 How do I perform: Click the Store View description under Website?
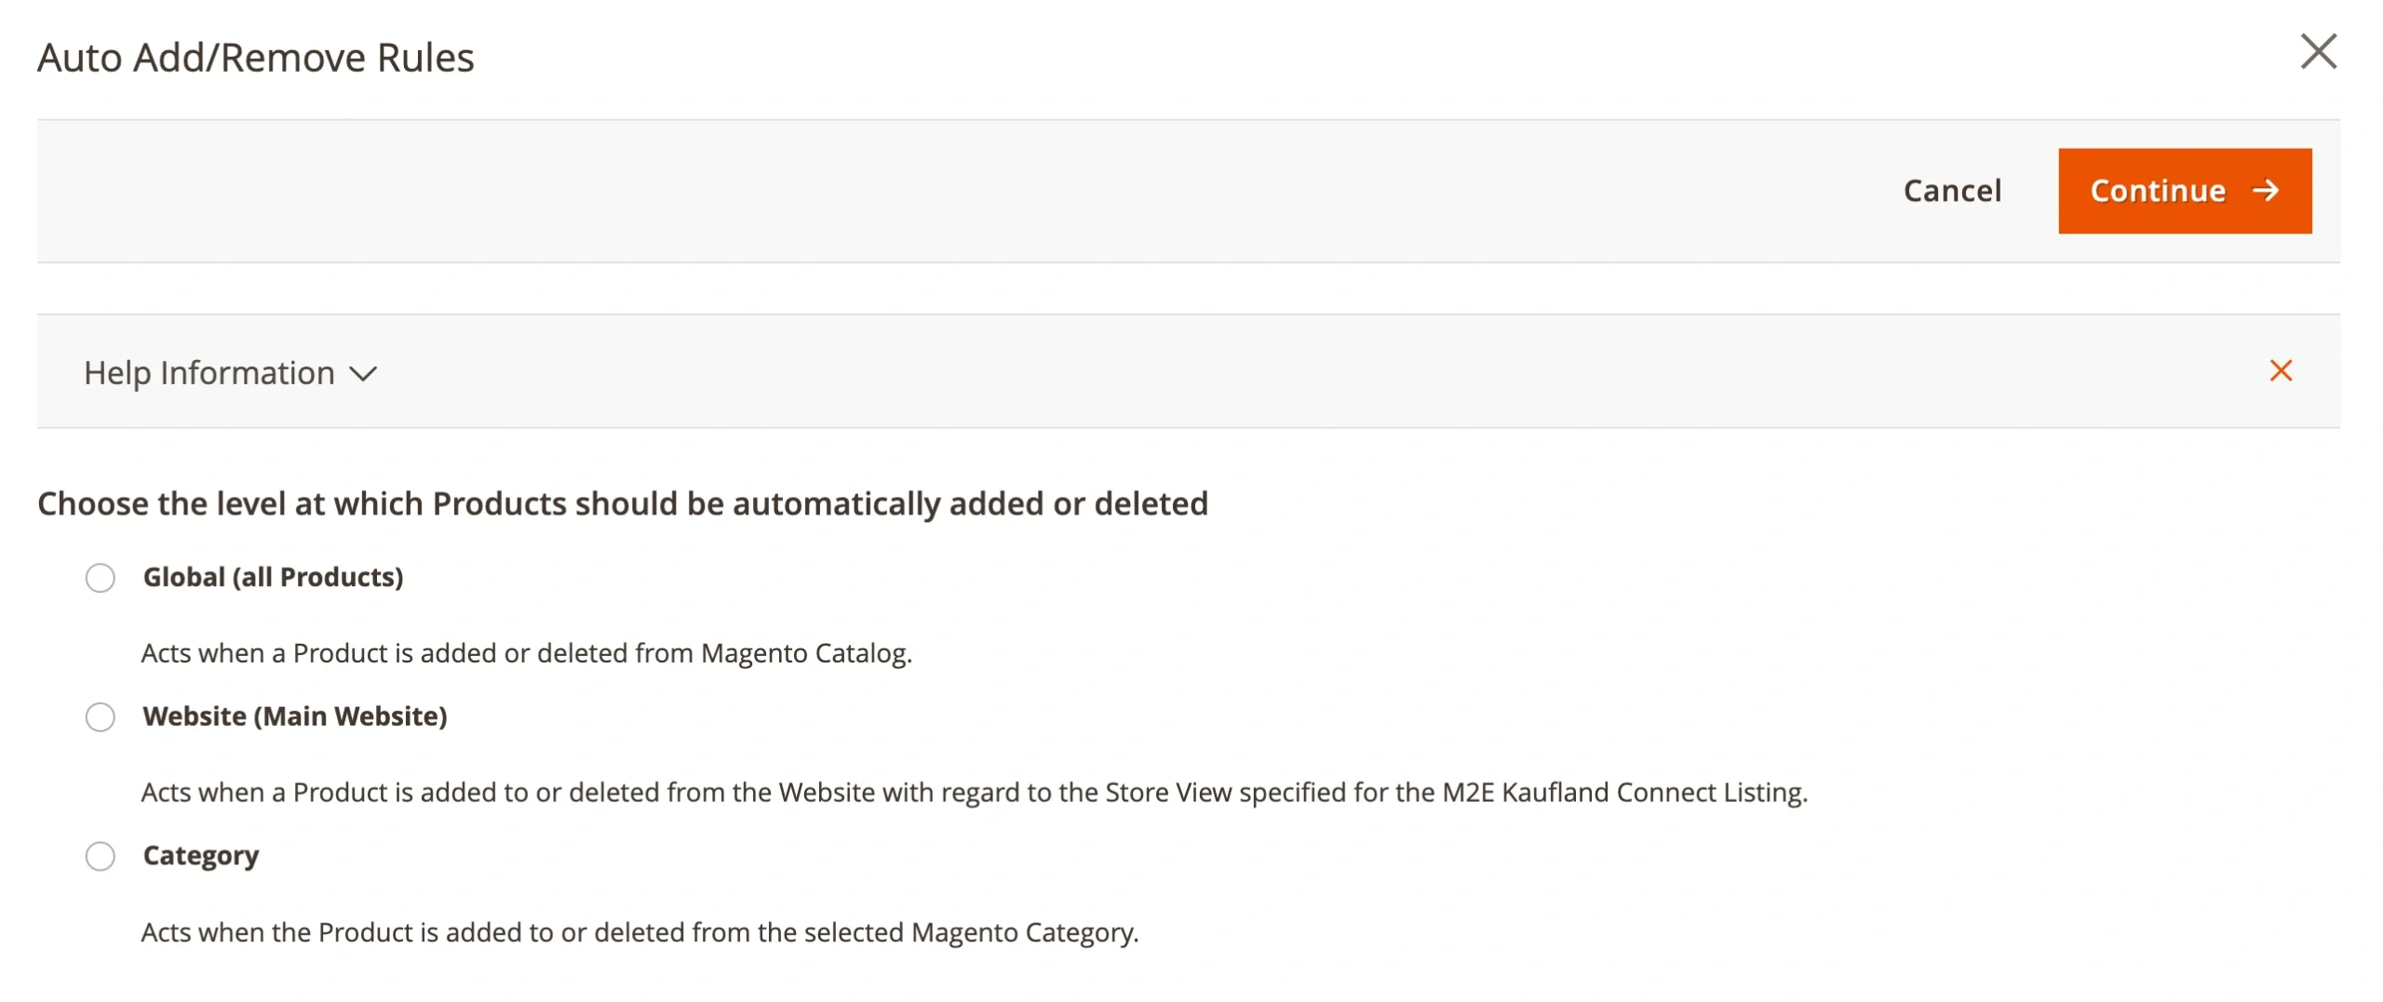tap(974, 793)
